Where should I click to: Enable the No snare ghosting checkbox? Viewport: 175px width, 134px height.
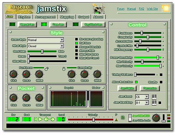(76, 39)
